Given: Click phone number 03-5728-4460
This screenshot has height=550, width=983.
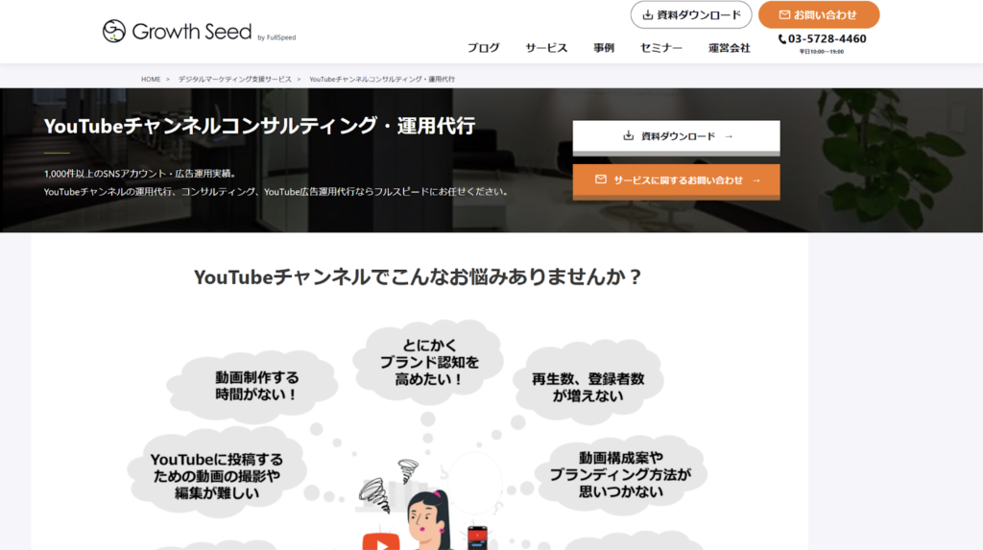Looking at the screenshot, I should click(827, 39).
